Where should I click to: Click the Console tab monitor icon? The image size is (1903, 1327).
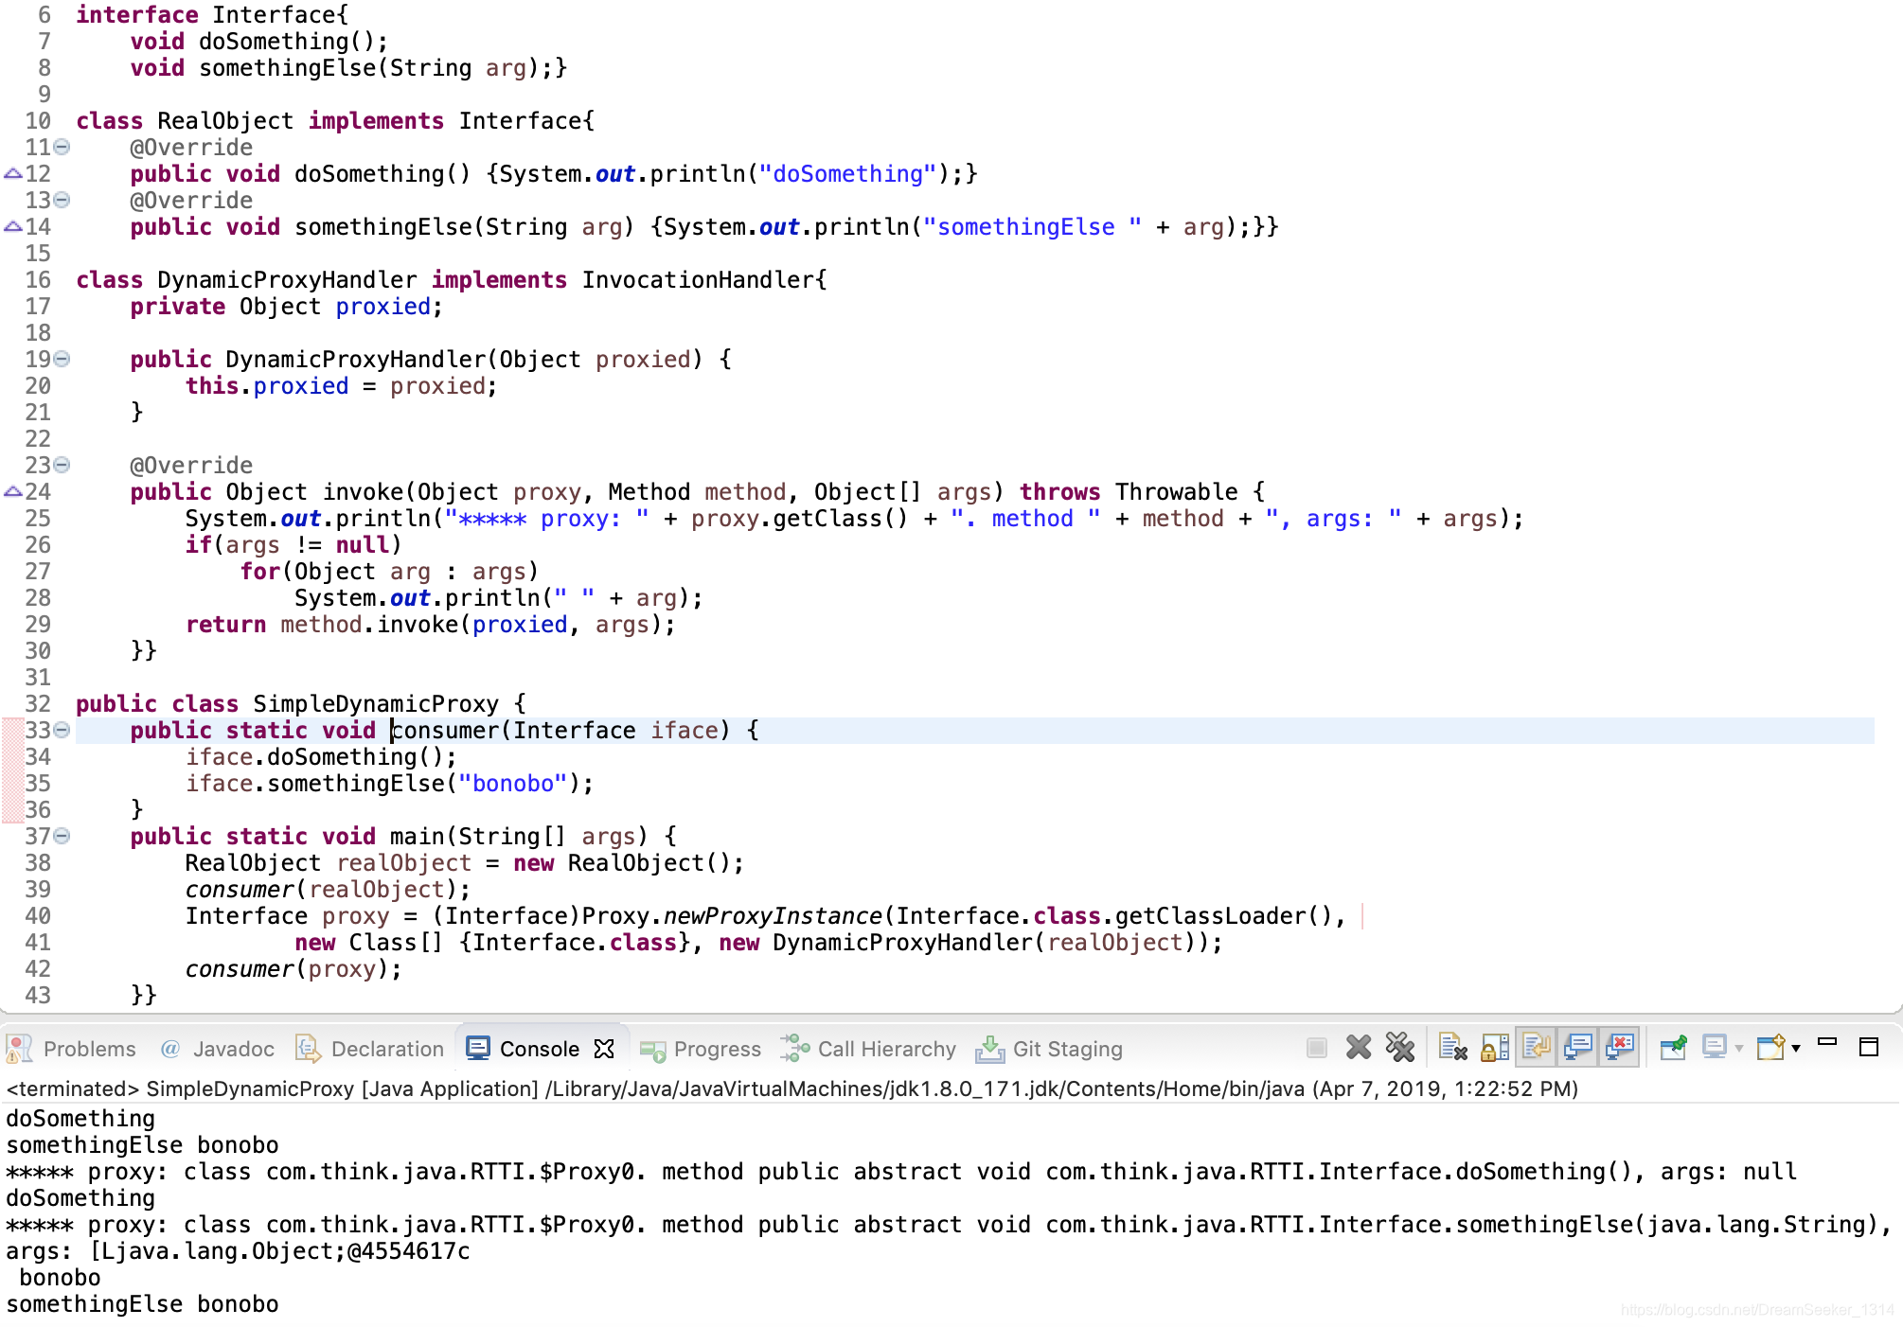tap(478, 1048)
